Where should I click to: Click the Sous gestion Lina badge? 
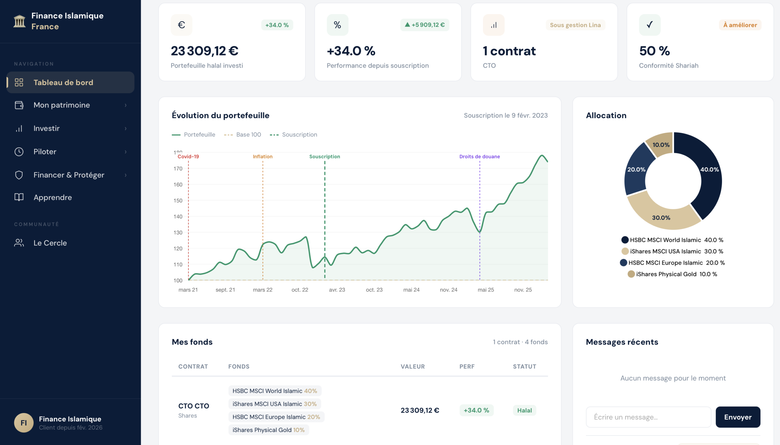[575, 25]
